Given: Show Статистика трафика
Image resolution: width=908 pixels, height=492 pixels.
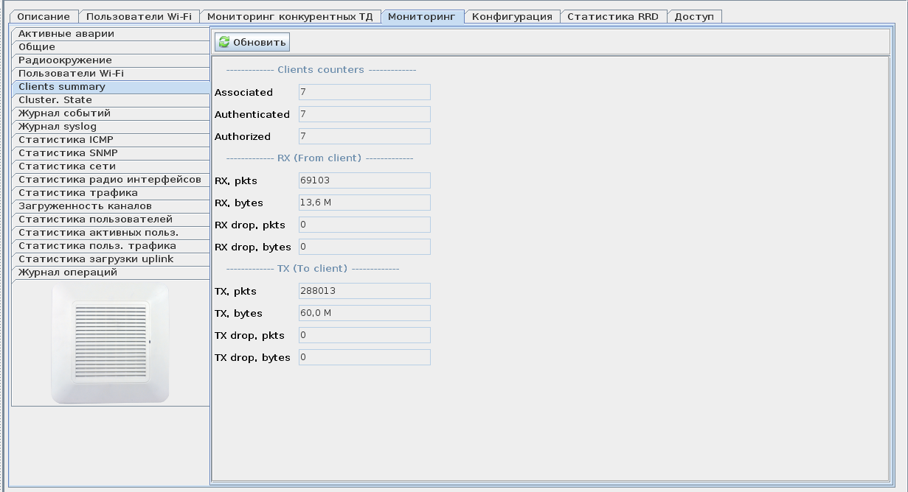Looking at the screenshot, I should click(x=111, y=193).
